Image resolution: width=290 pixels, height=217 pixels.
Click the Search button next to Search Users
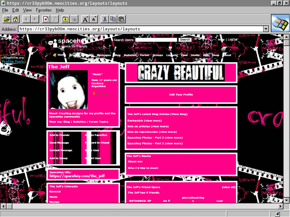coord(185,39)
